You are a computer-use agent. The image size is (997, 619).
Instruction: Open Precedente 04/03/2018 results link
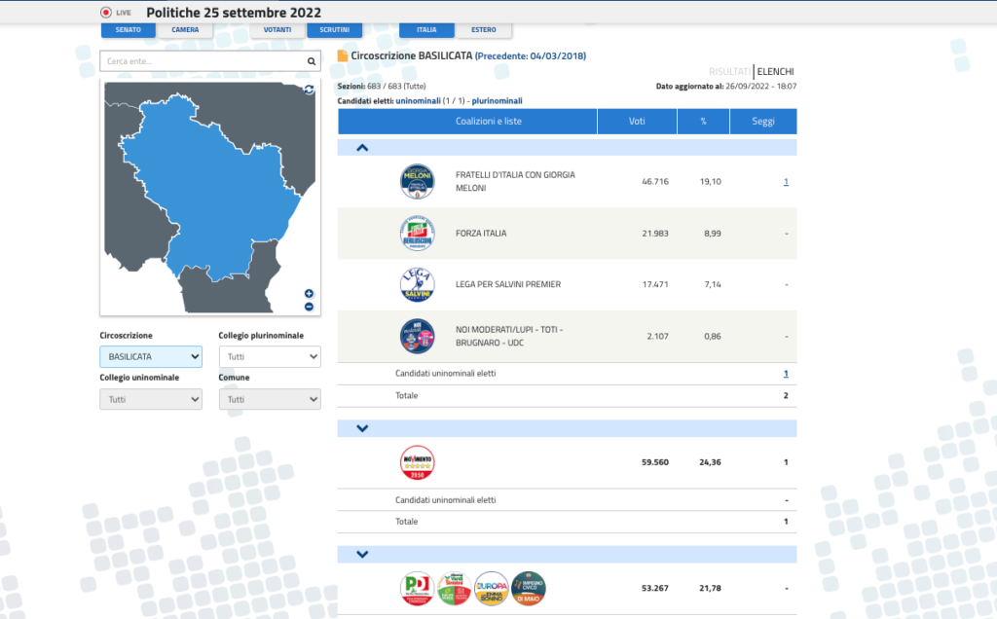tap(531, 55)
